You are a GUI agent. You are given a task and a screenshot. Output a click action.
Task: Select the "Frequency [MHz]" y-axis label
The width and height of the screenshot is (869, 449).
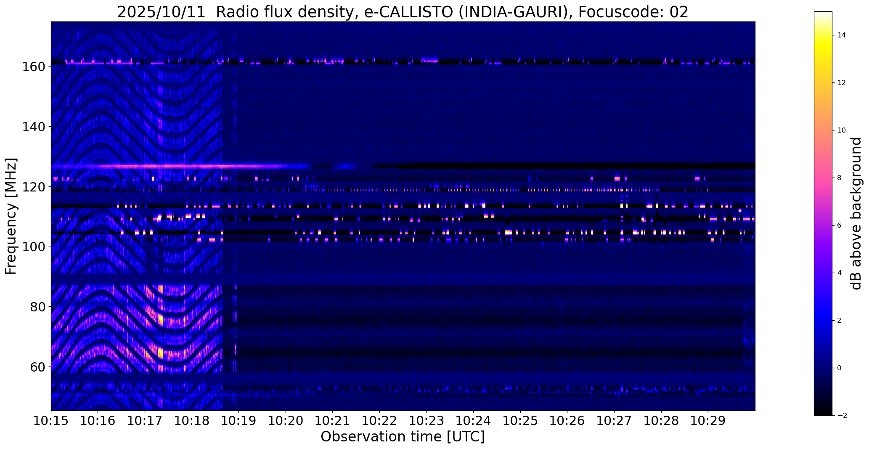11,216
